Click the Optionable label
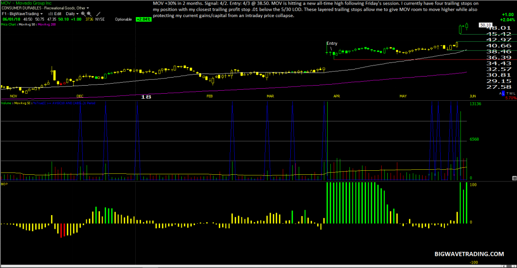517x268 pixels. (123, 20)
